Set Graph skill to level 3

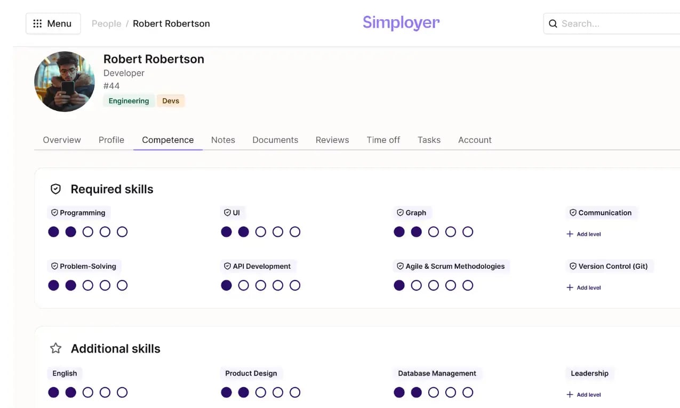[x=434, y=232]
